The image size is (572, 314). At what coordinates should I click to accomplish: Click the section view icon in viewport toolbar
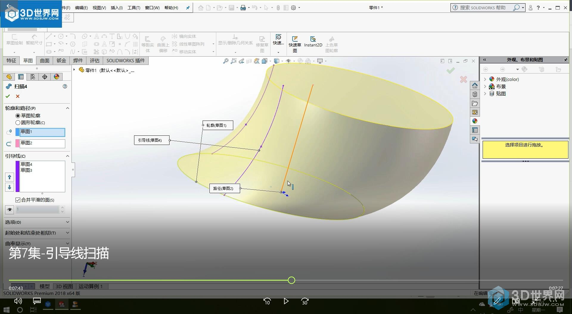249,61
